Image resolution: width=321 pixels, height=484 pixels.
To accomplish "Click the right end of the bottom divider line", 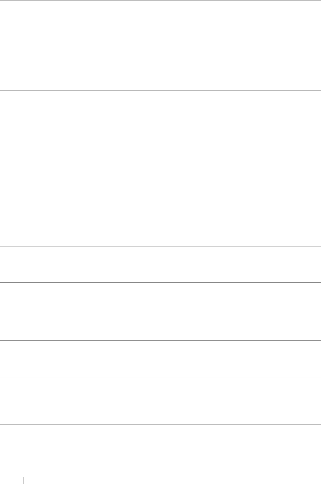I will pyautogui.click(x=318, y=424).
